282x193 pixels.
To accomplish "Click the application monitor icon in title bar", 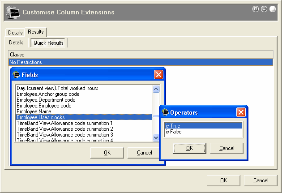I will coord(13,12).
